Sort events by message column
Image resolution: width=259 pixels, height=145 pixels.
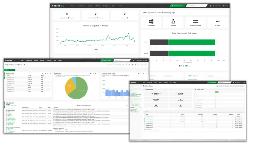tap(56, 108)
